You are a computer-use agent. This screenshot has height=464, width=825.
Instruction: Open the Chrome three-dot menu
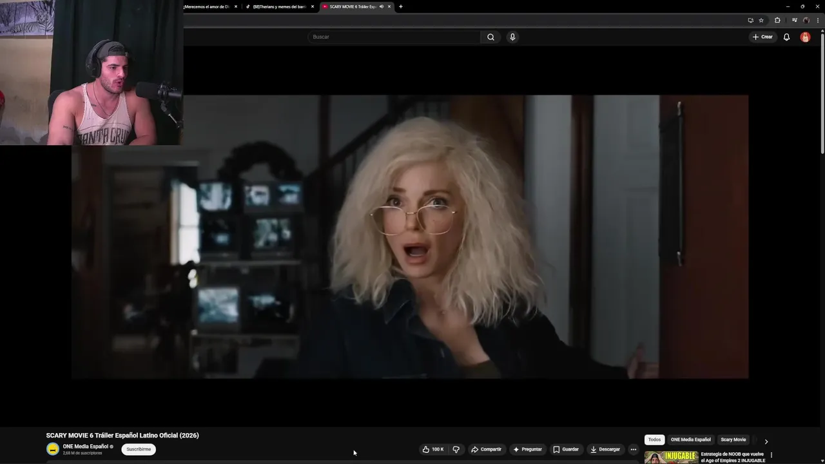(818, 20)
